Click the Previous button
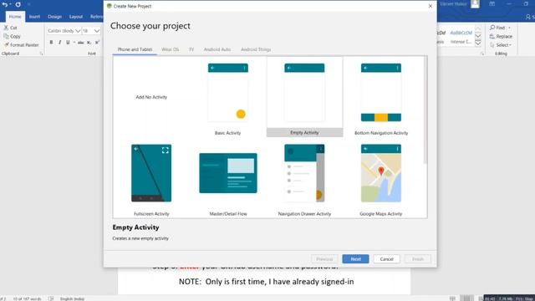The image size is (535, 301). point(324,259)
